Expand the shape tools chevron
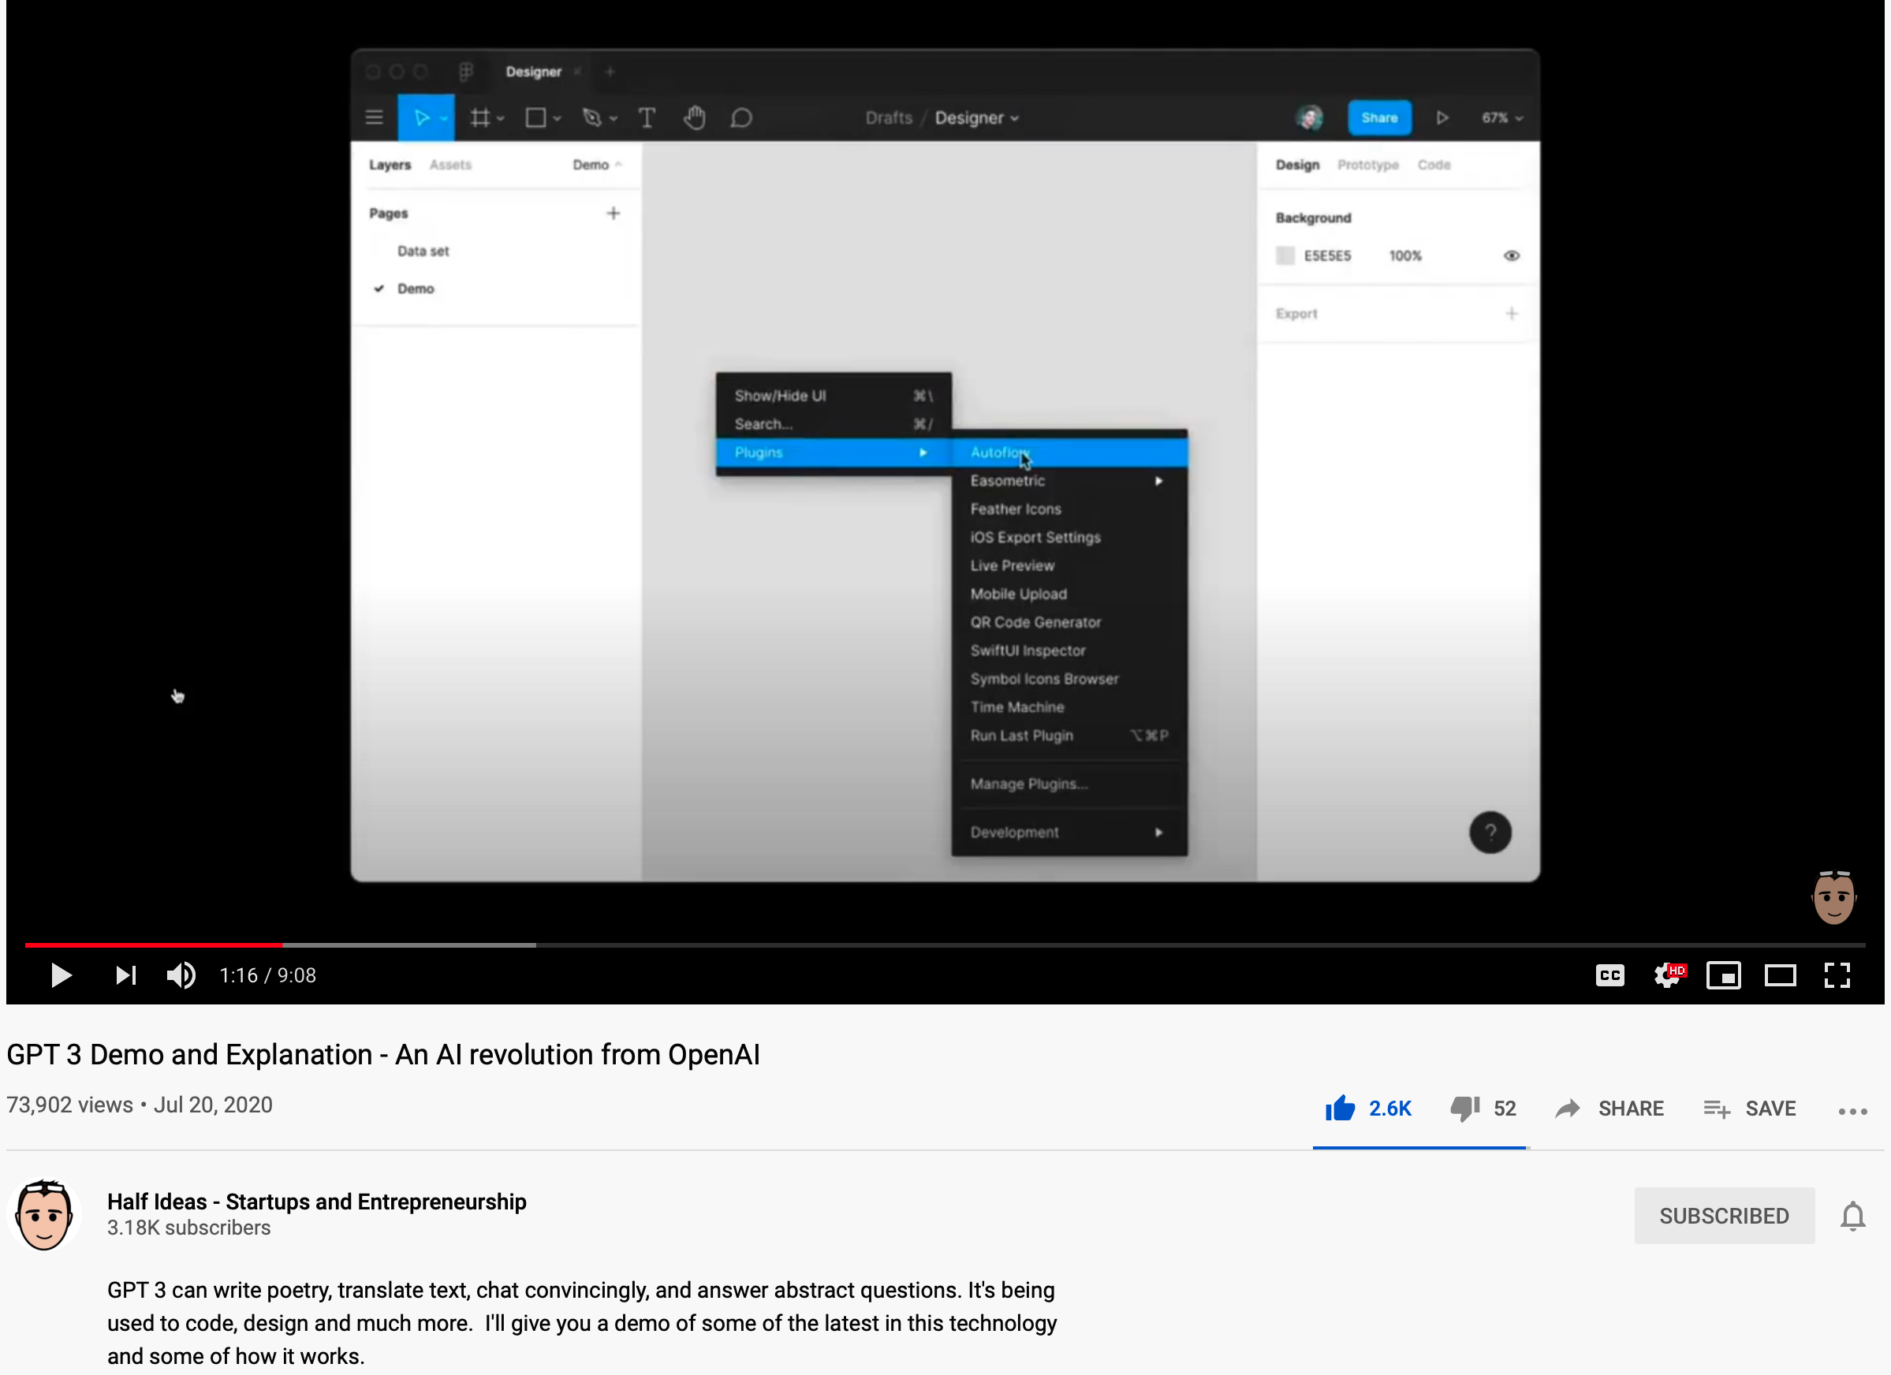 pyautogui.click(x=557, y=118)
